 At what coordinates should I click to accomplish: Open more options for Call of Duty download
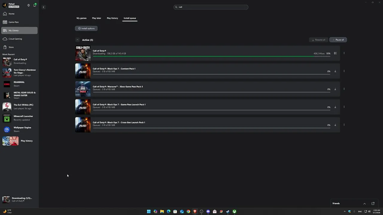344,53
